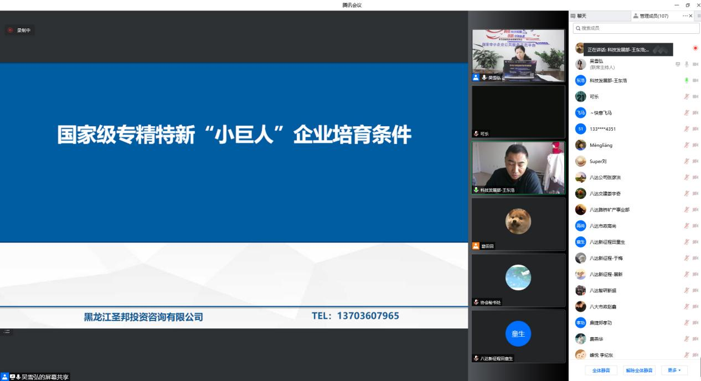Screen dimensions: 701x381
Task: Click the microphone icon for 吴雪弘
Action: click(x=687, y=64)
